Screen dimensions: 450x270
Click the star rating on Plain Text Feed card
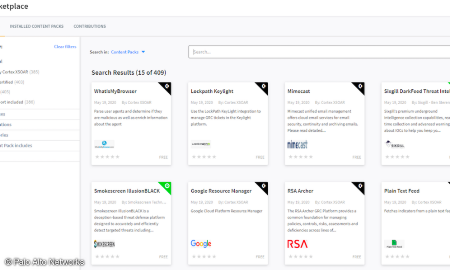[397, 256]
